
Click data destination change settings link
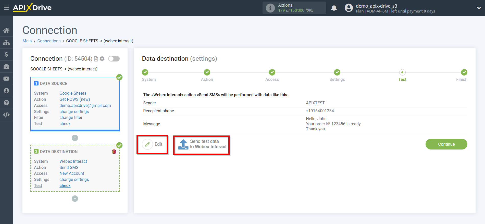click(74, 180)
